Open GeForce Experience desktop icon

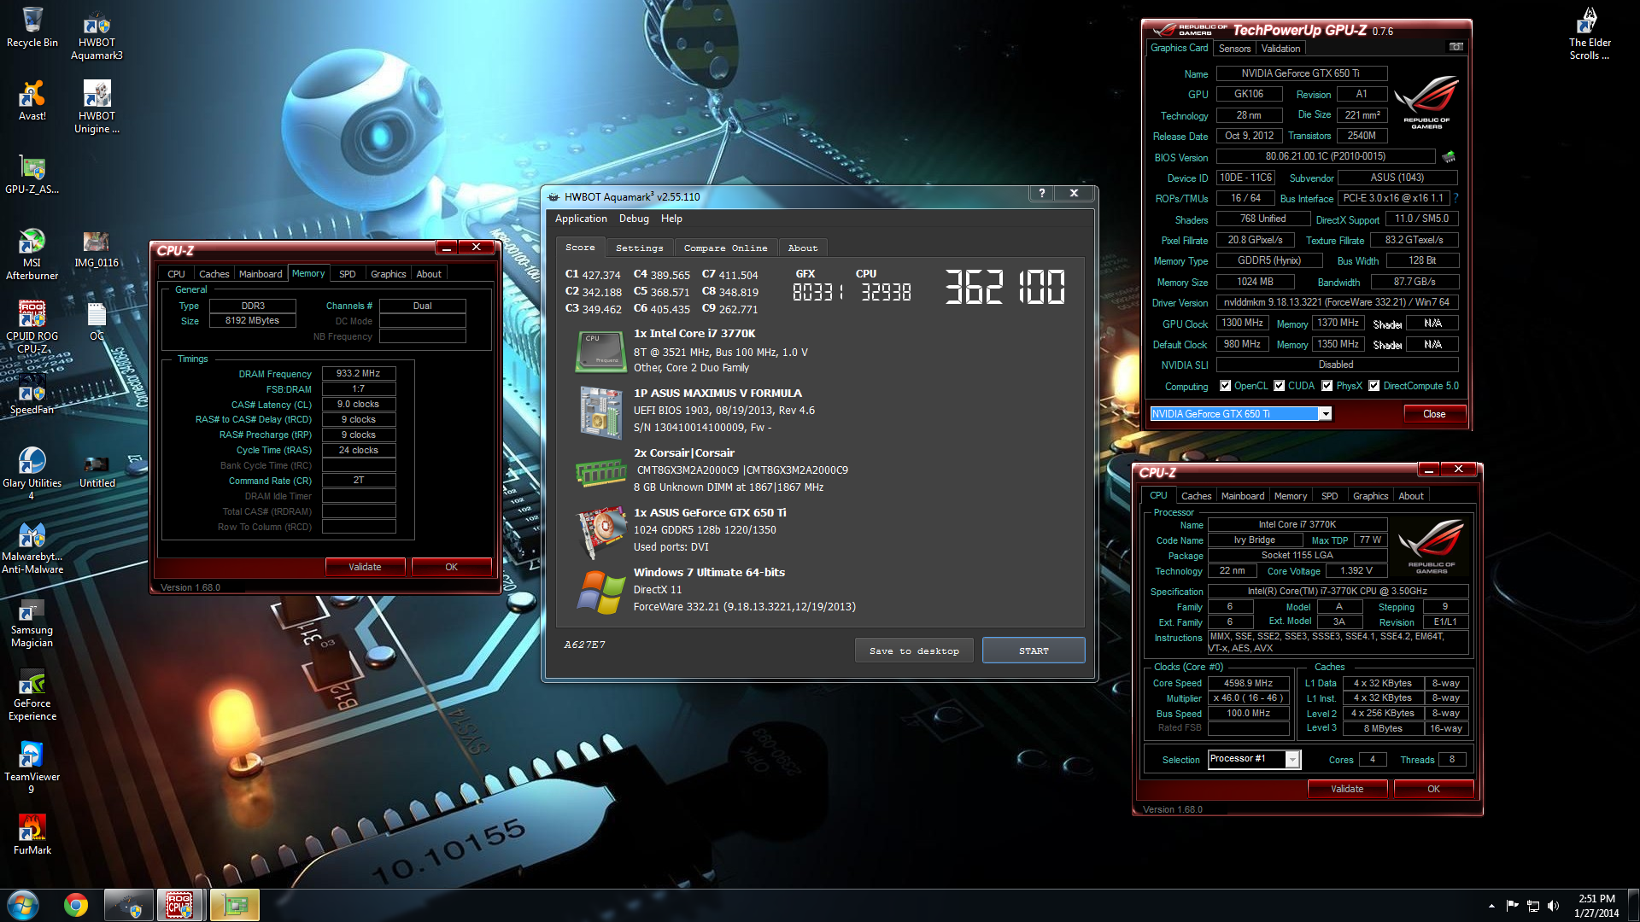tap(32, 695)
